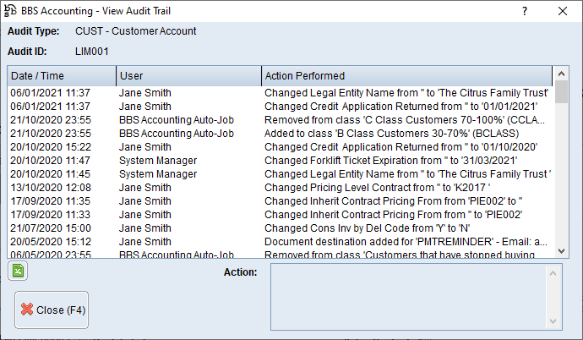Click the Excel export icon
Screen dimensions: 583x340
pyautogui.click(x=17, y=271)
